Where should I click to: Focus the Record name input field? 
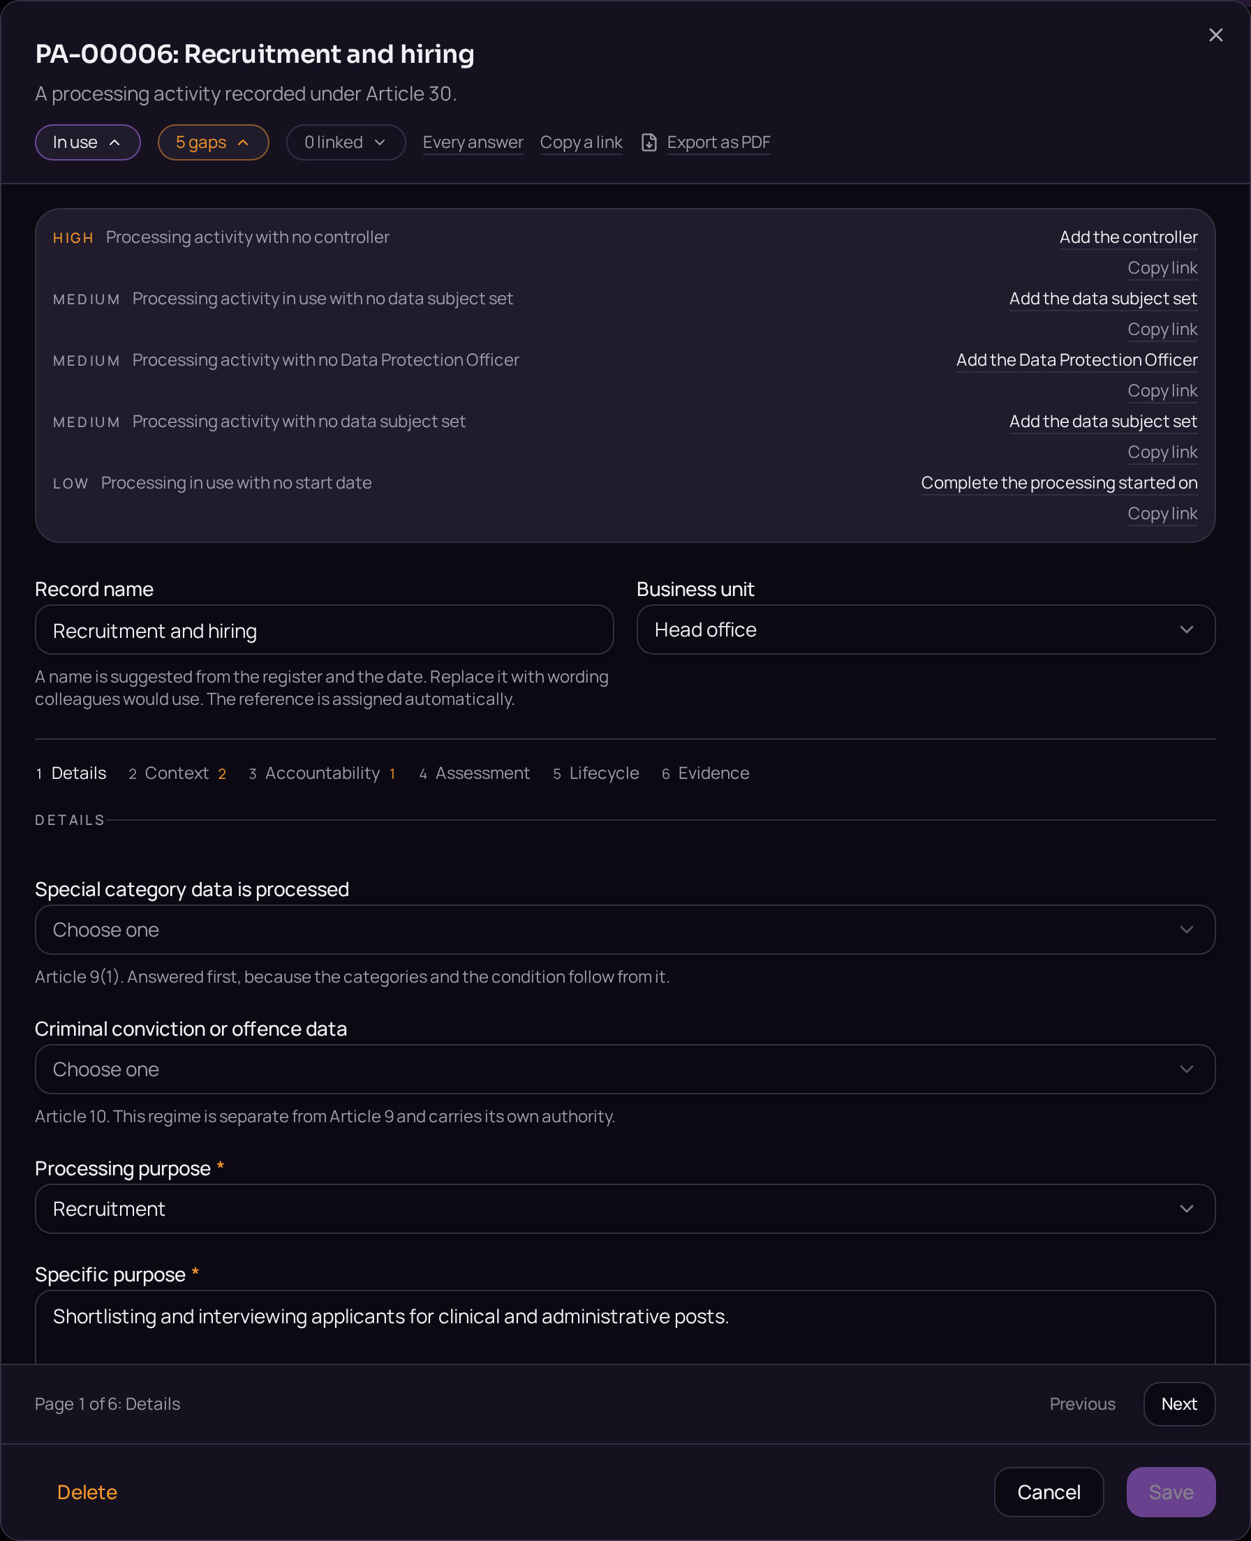(325, 630)
